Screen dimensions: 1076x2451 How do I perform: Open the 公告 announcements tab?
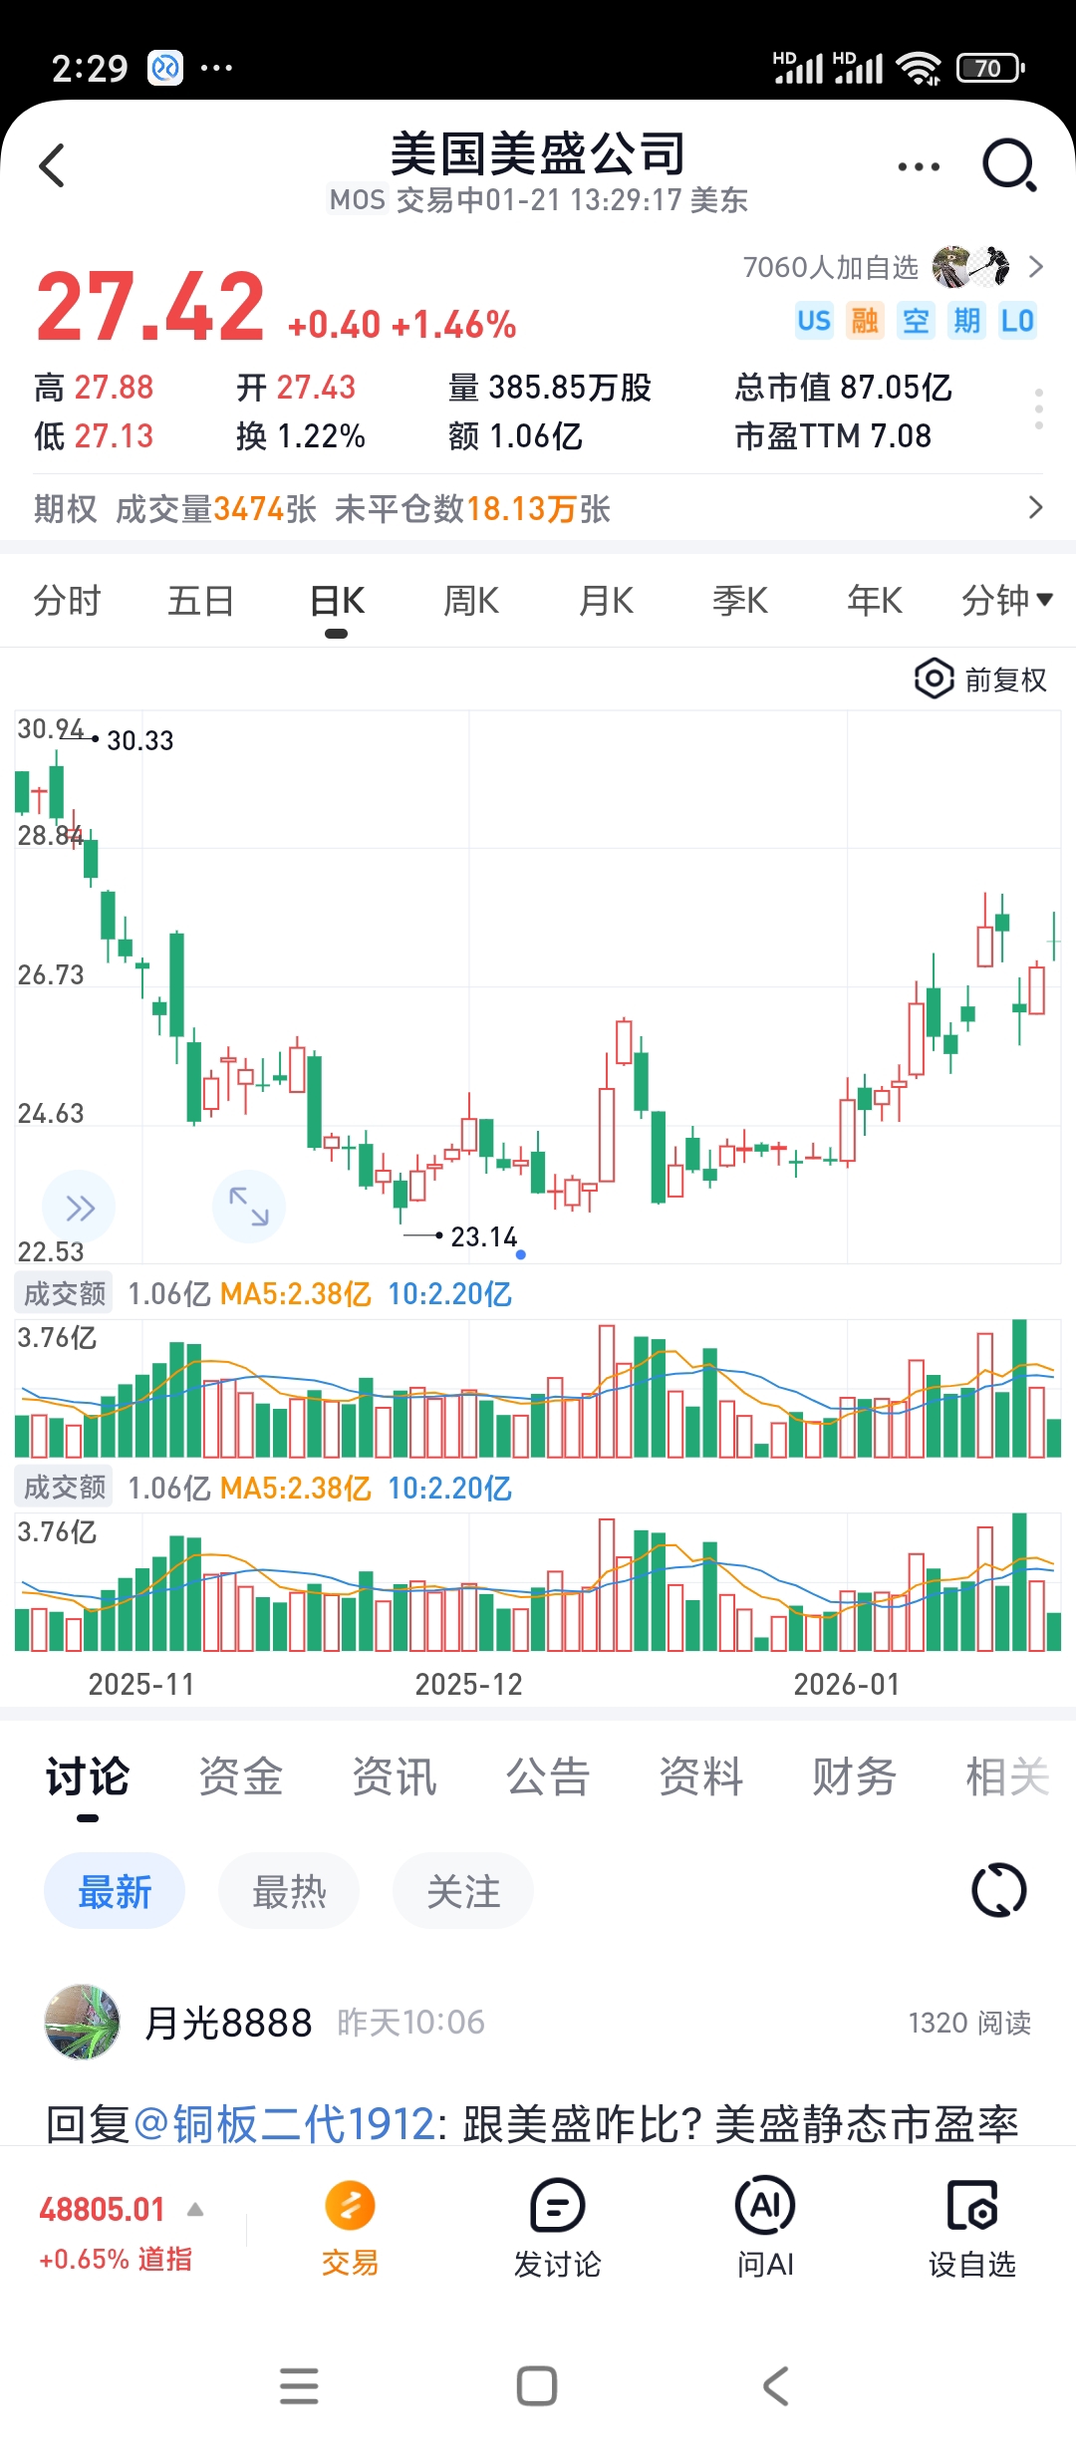click(548, 1777)
